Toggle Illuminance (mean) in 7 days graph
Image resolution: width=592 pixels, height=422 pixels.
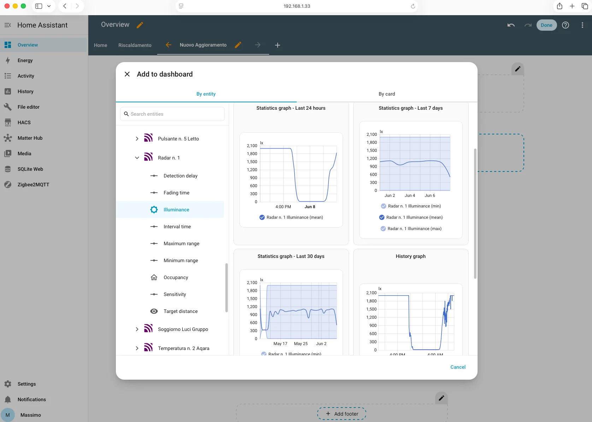[382, 217]
